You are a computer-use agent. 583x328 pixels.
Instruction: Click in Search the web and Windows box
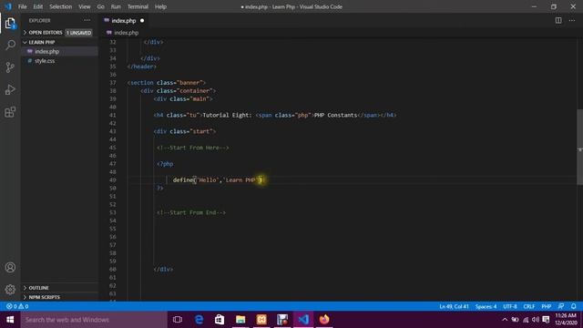click(x=94, y=320)
